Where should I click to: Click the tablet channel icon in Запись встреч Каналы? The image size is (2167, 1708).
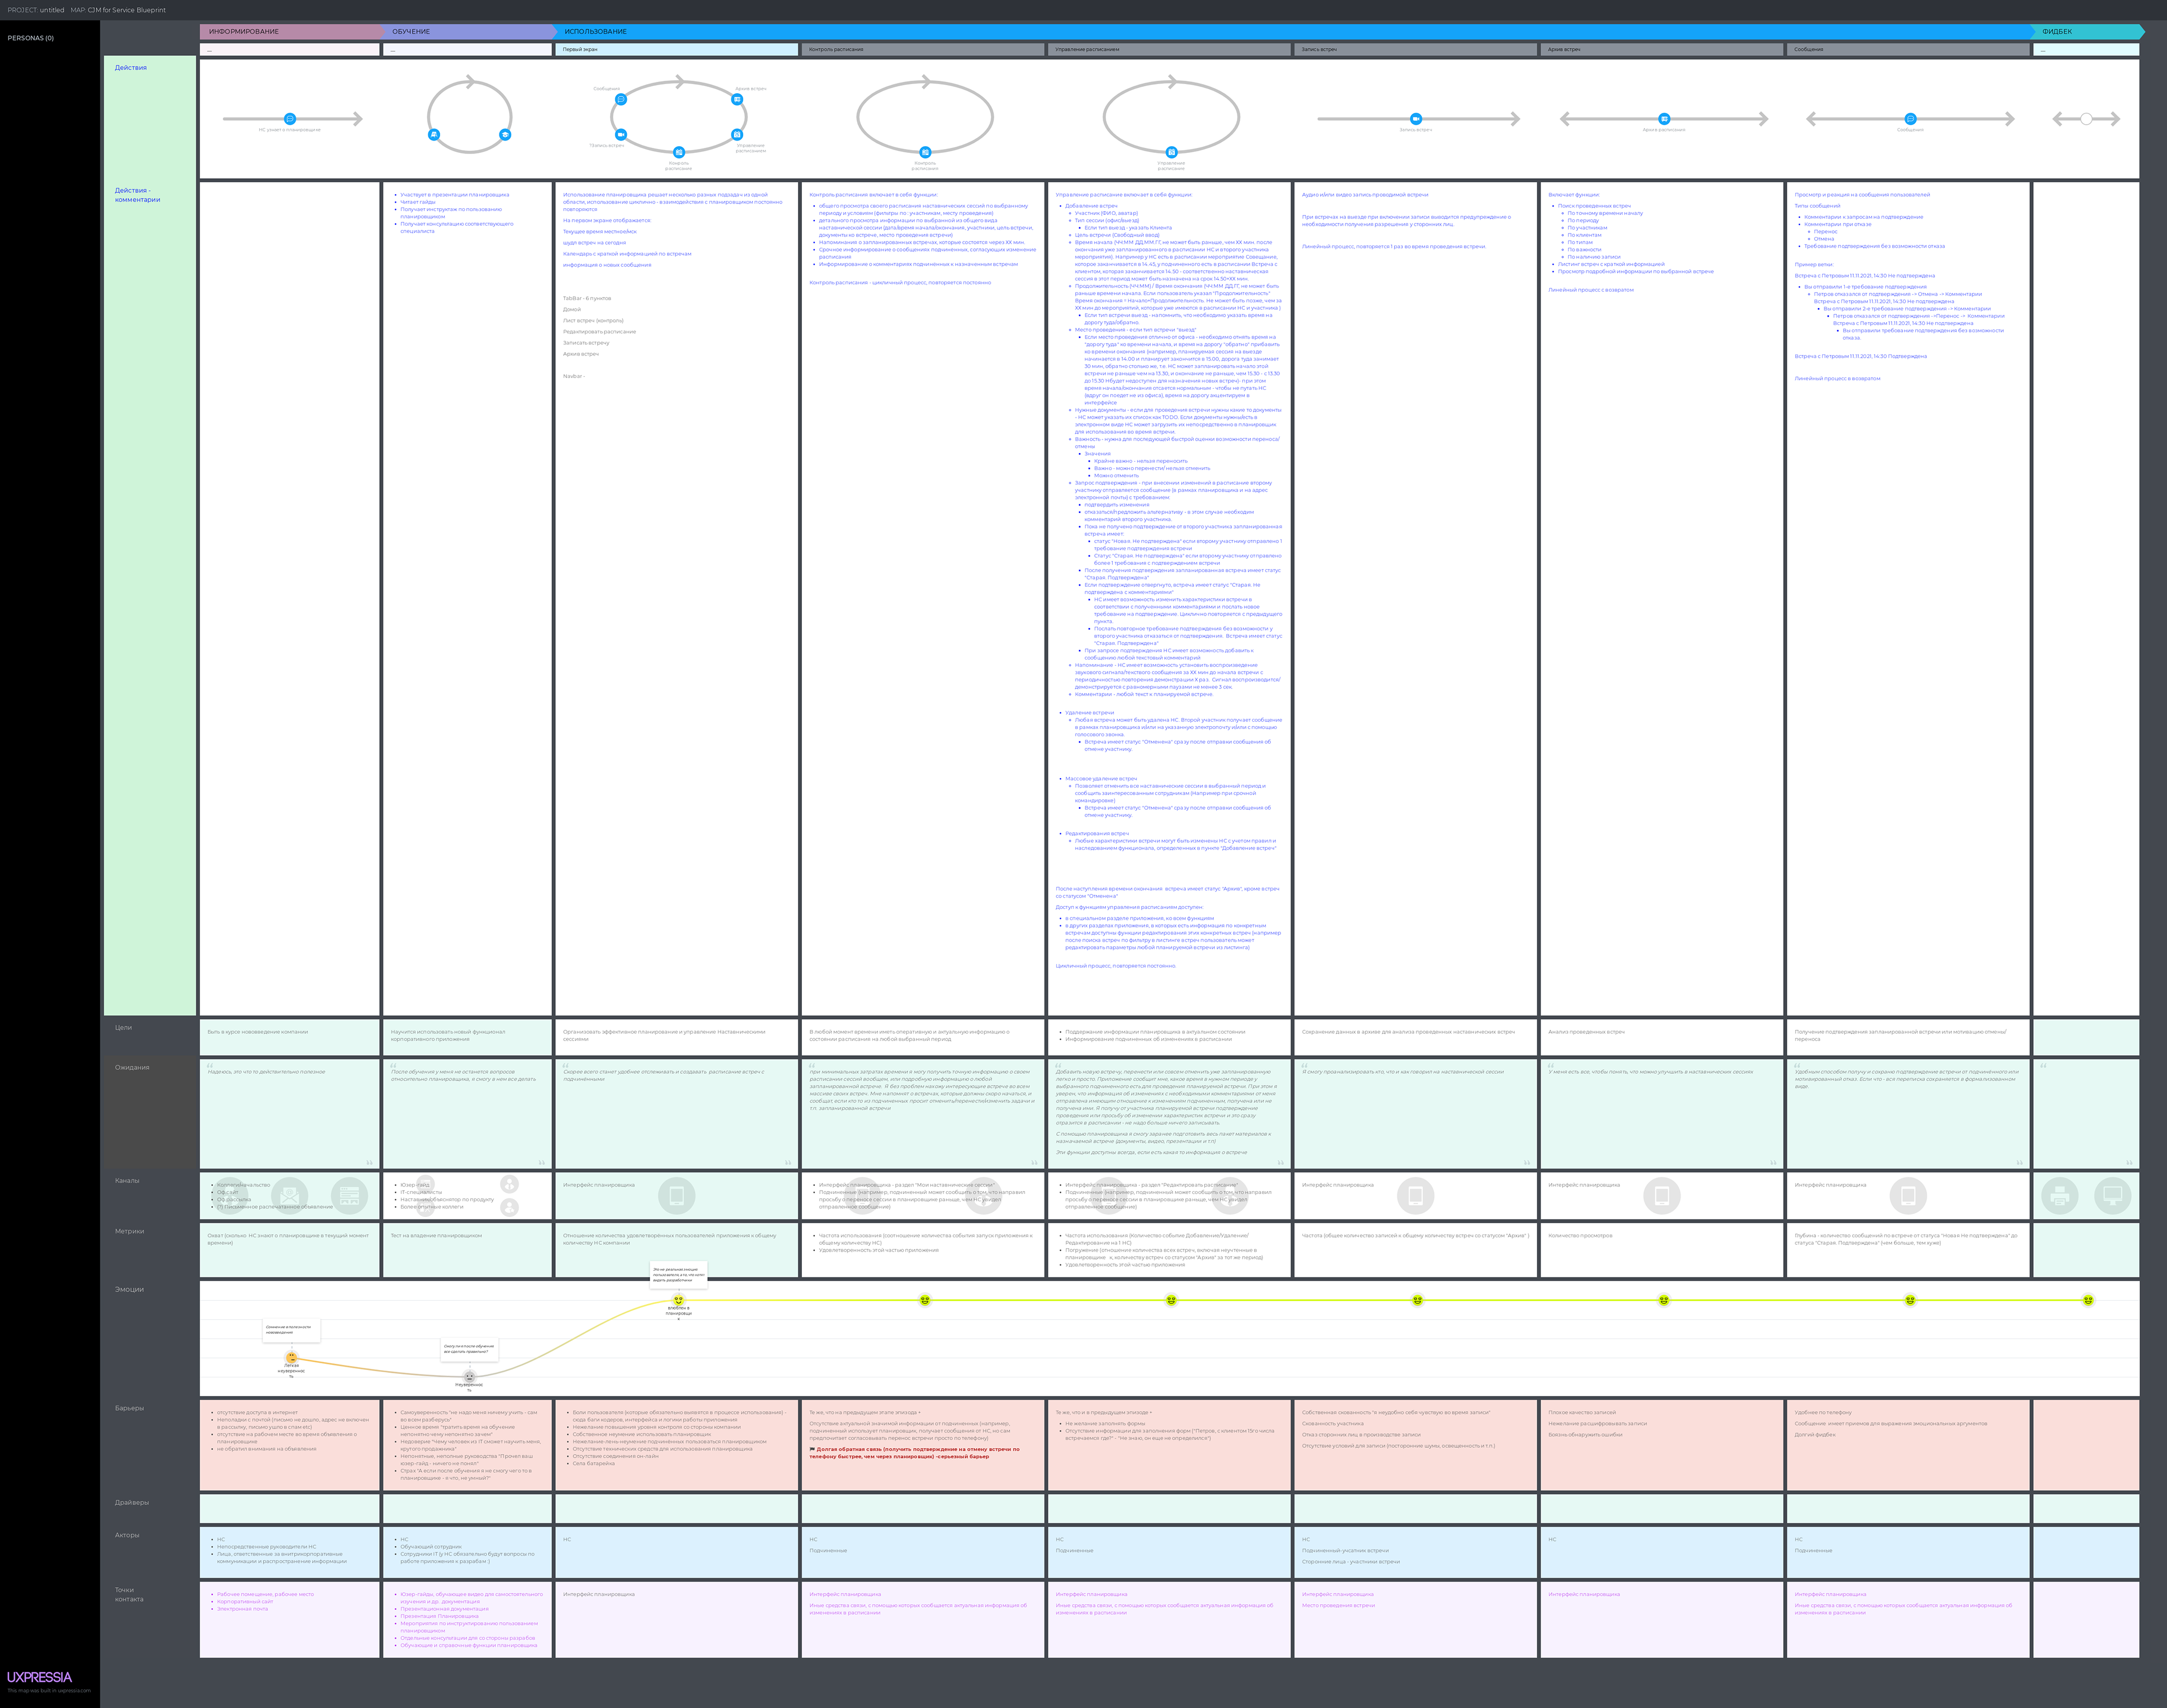pos(1415,1195)
